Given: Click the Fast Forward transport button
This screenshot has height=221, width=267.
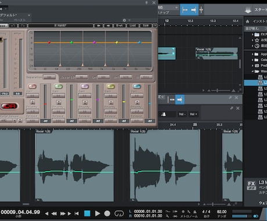Looking at the screenshot, I should pos(63,213).
